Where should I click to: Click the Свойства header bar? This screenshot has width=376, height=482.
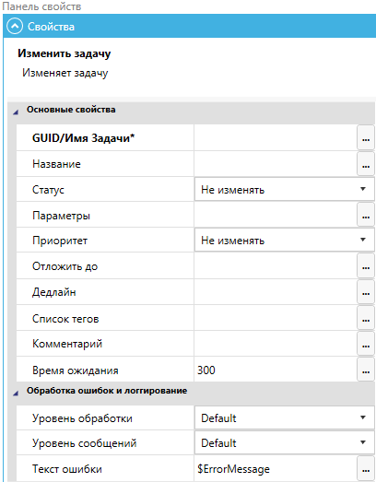pos(190,26)
